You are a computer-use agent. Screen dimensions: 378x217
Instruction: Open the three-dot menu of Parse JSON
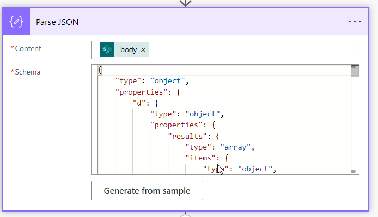[355, 22]
